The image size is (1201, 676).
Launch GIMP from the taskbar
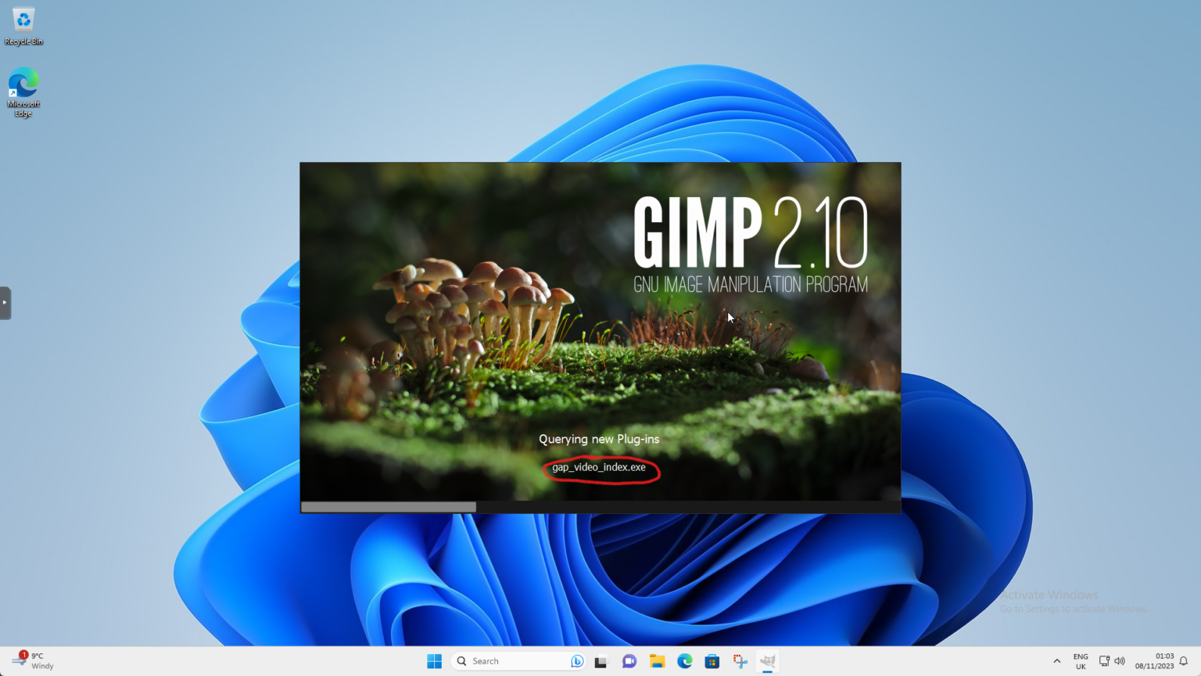767,661
